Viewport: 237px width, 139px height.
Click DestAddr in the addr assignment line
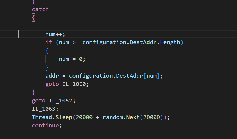[x=130, y=76]
